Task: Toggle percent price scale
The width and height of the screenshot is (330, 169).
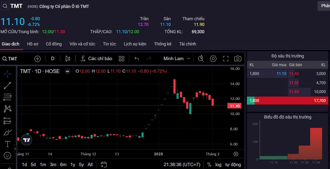Action: tap(209, 165)
